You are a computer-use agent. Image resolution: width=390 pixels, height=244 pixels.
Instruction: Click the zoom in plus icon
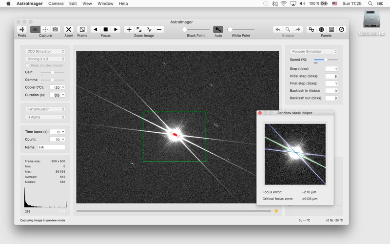point(129,30)
